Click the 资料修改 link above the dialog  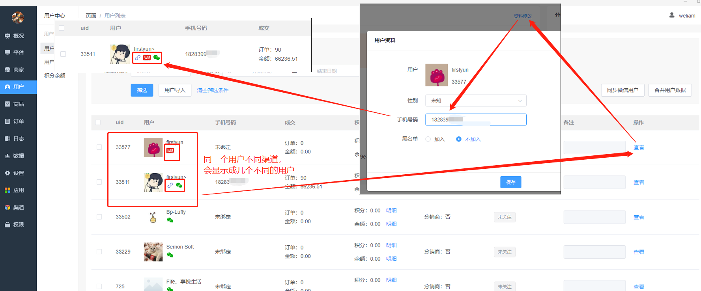(x=523, y=16)
